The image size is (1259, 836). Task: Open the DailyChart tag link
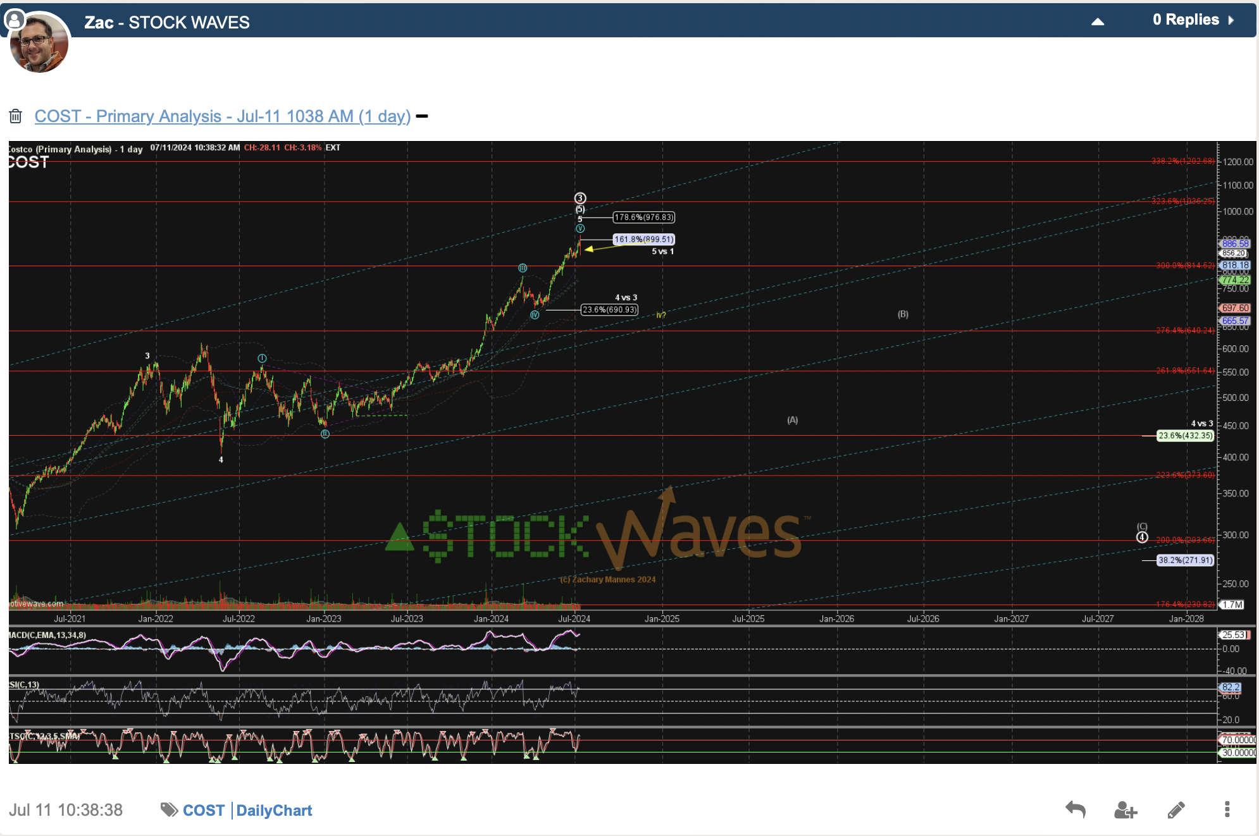click(274, 811)
